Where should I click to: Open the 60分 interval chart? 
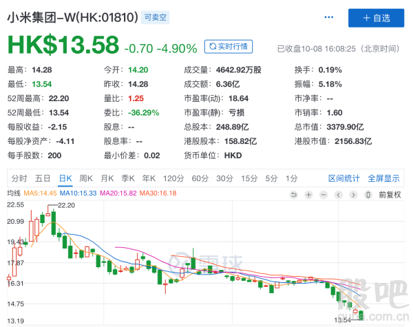pyautogui.click(x=200, y=178)
